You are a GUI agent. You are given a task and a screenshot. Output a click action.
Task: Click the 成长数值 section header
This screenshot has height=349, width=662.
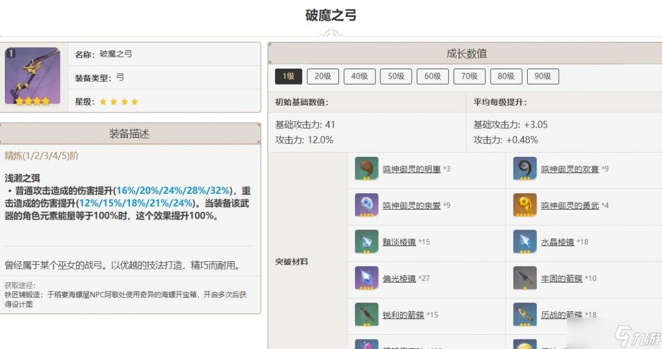coord(466,53)
